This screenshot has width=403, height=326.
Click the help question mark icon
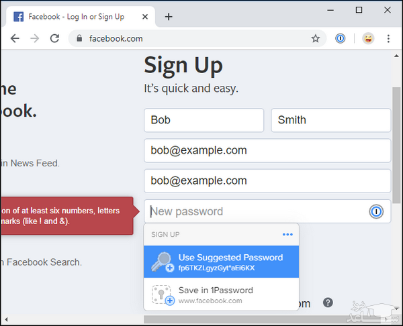(x=328, y=303)
